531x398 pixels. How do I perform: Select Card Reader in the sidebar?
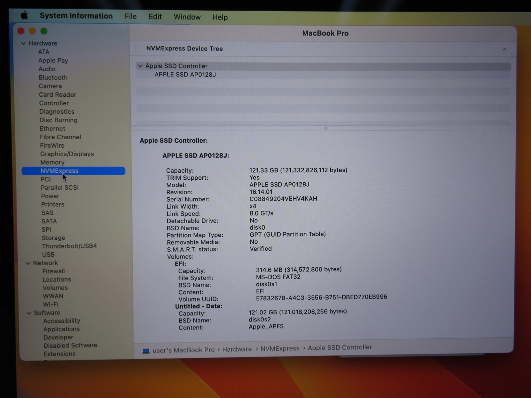[57, 95]
